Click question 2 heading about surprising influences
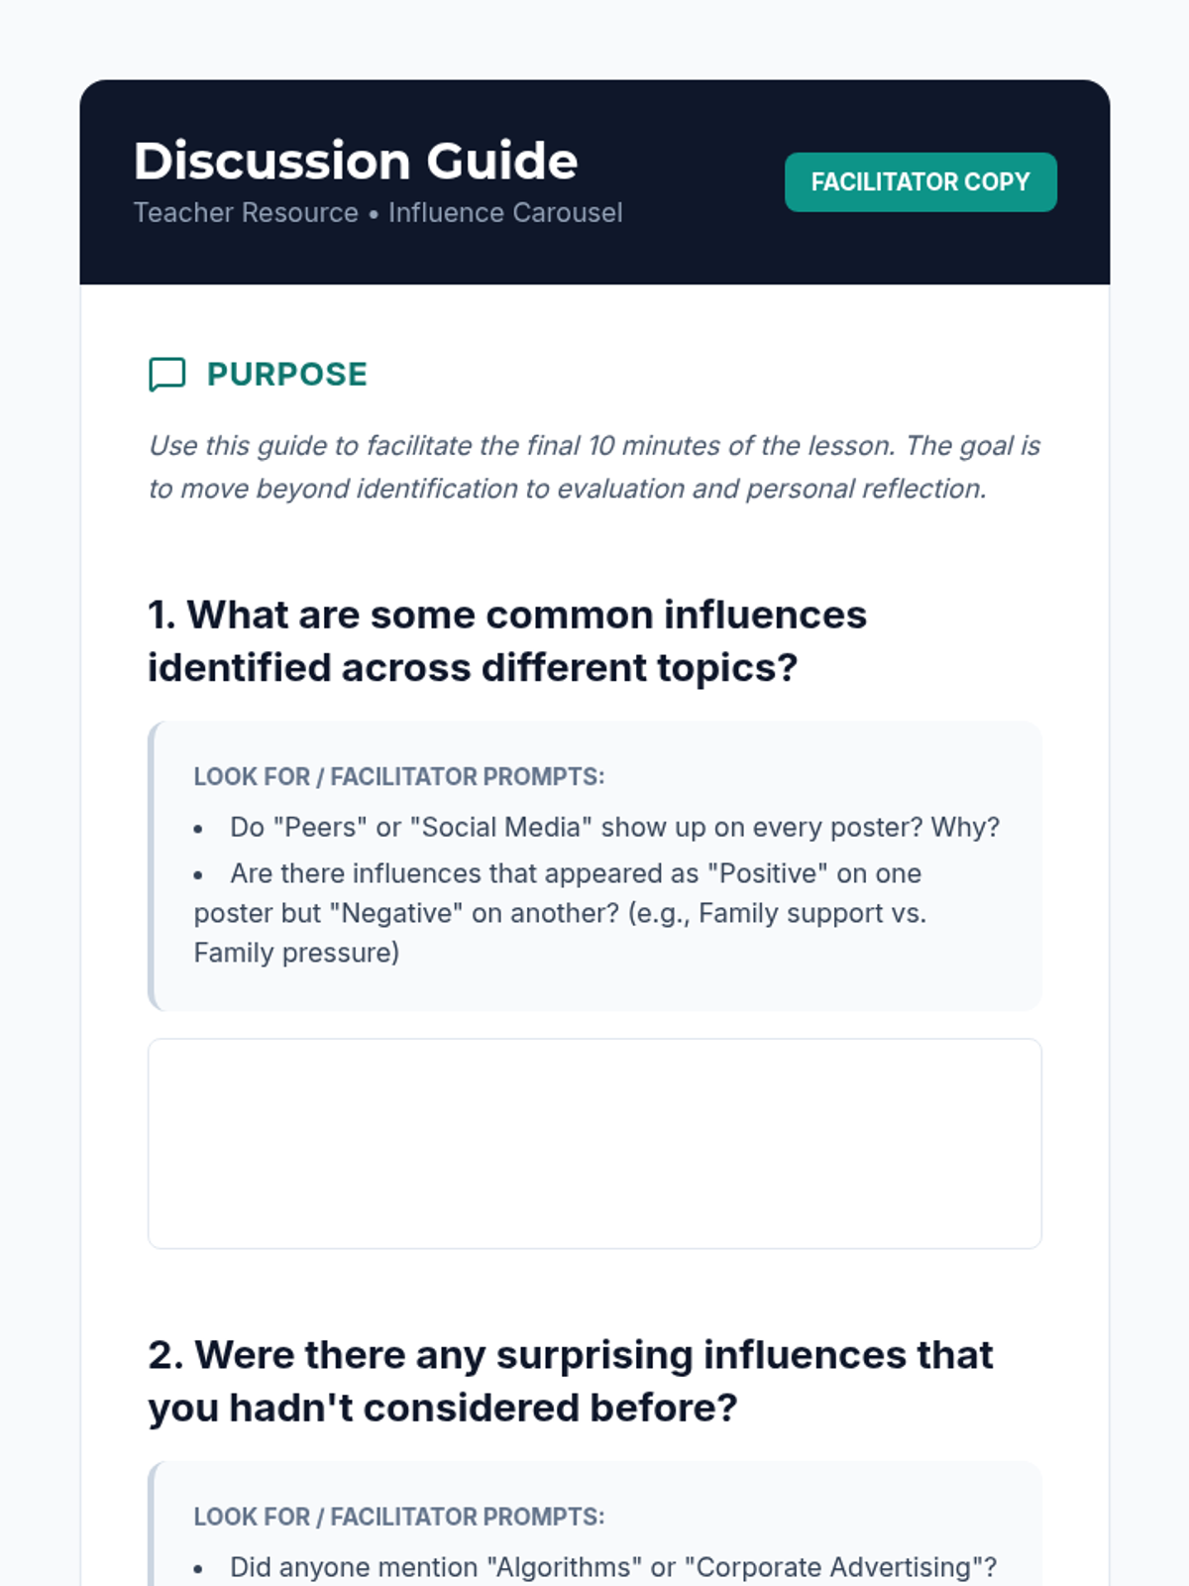Screen dimensions: 1189x1586 pyautogui.click(x=571, y=1382)
